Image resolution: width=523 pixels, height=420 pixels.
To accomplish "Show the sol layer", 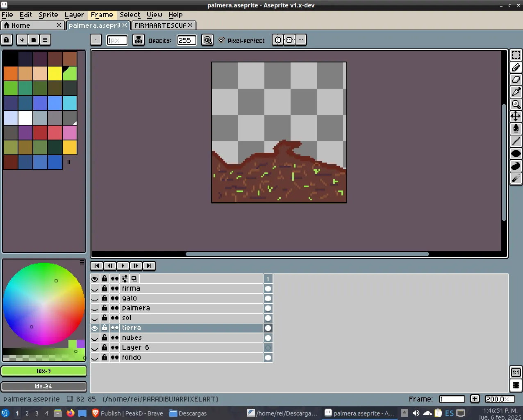I will [95, 318].
